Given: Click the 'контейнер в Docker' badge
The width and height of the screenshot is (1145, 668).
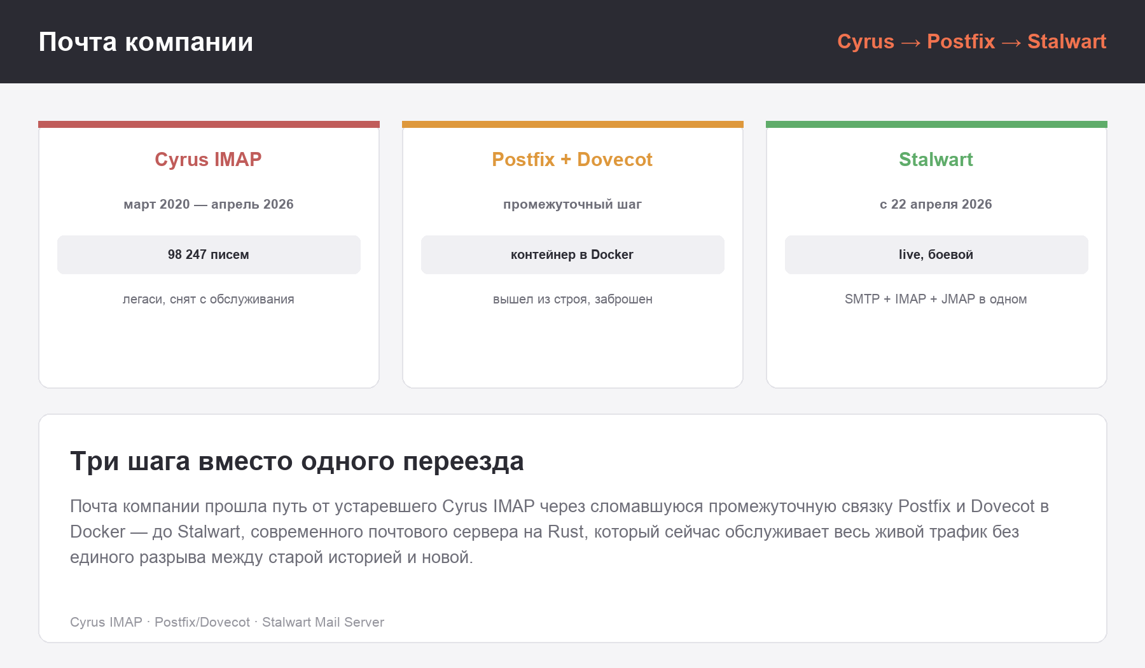Looking at the screenshot, I should click(572, 254).
